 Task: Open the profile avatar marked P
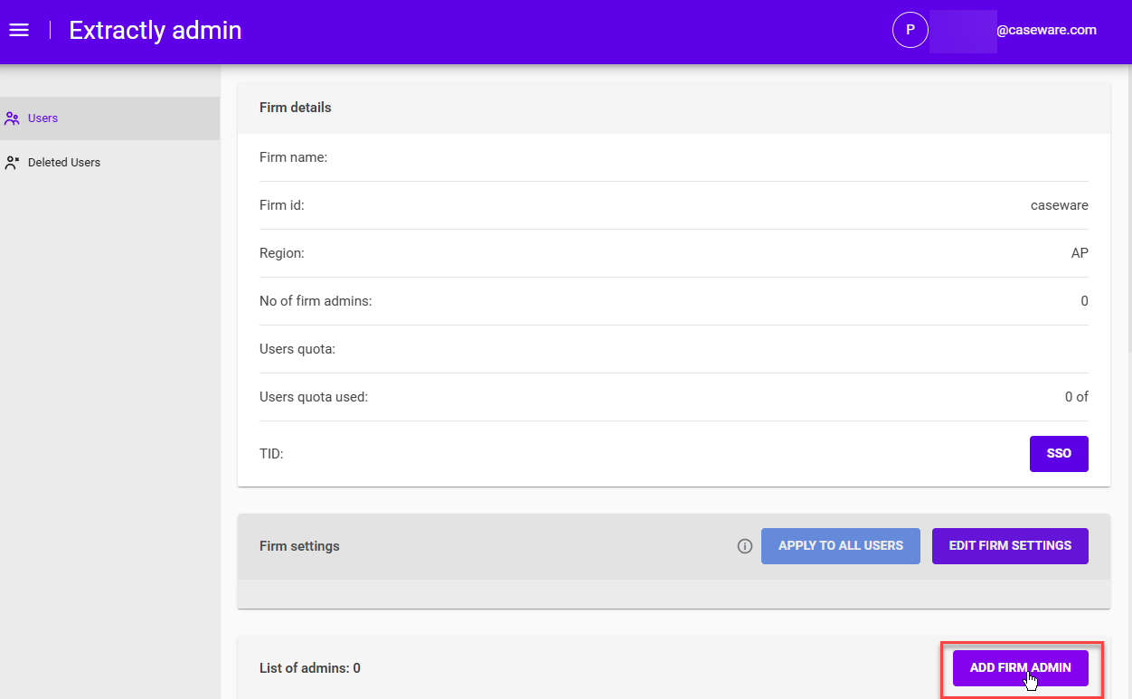(x=910, y=29)
